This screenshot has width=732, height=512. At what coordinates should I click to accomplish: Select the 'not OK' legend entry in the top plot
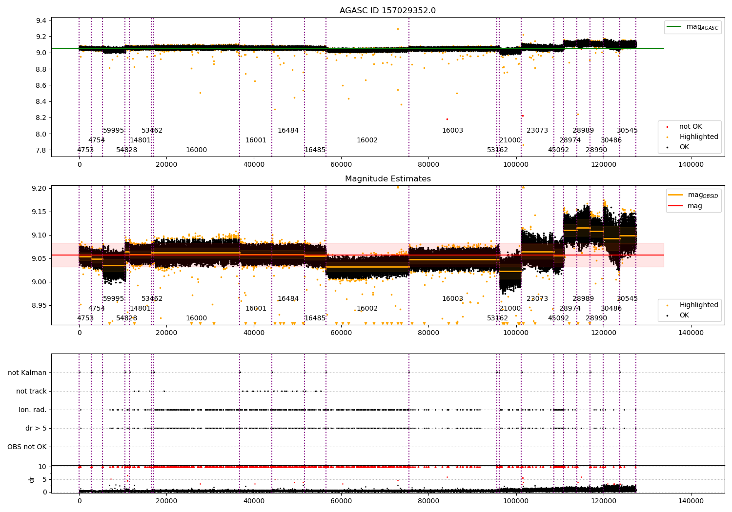691,127
